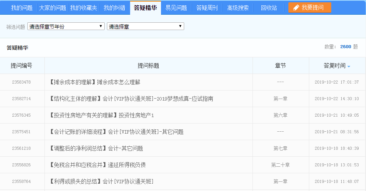Click question number 23576345

point(22,115)
